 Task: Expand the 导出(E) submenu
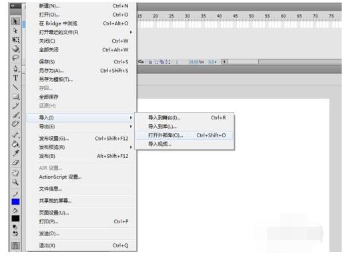(81, 127)
